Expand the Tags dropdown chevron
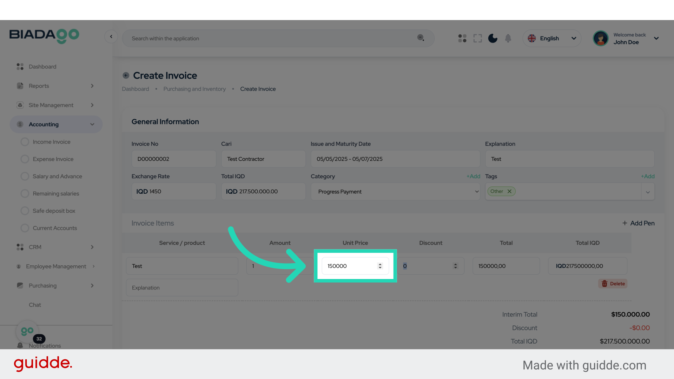The height and width of the screenshot is (379, 674). tap(648, 192)
